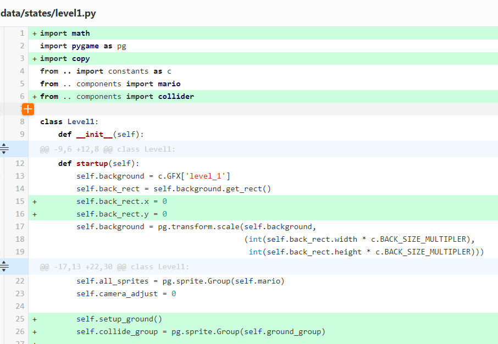Screen dimensions: 498x344
Task: Expand hidden lines above 'def startup'
Action: point(4,149)
